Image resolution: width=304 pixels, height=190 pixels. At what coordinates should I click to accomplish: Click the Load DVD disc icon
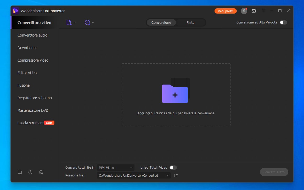pyautogui.click(x=87, y=23)
